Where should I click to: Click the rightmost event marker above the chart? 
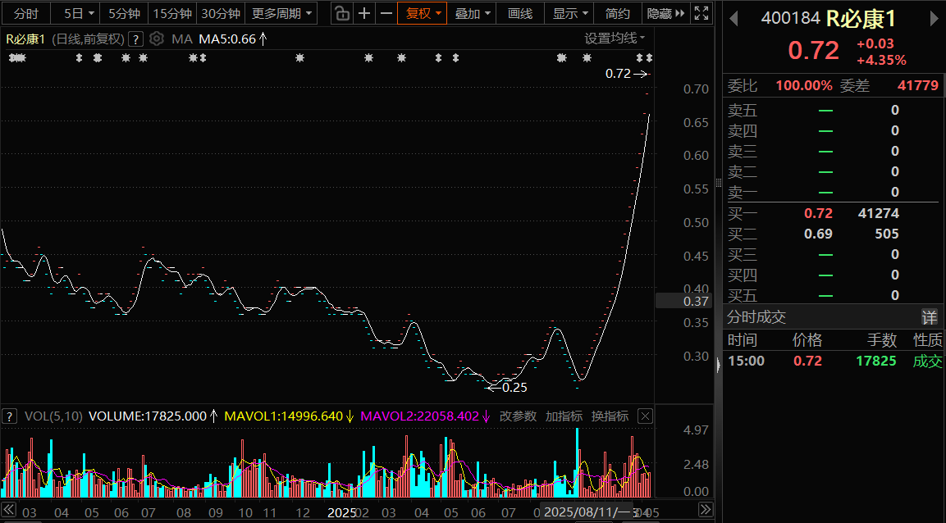point(648,58)
